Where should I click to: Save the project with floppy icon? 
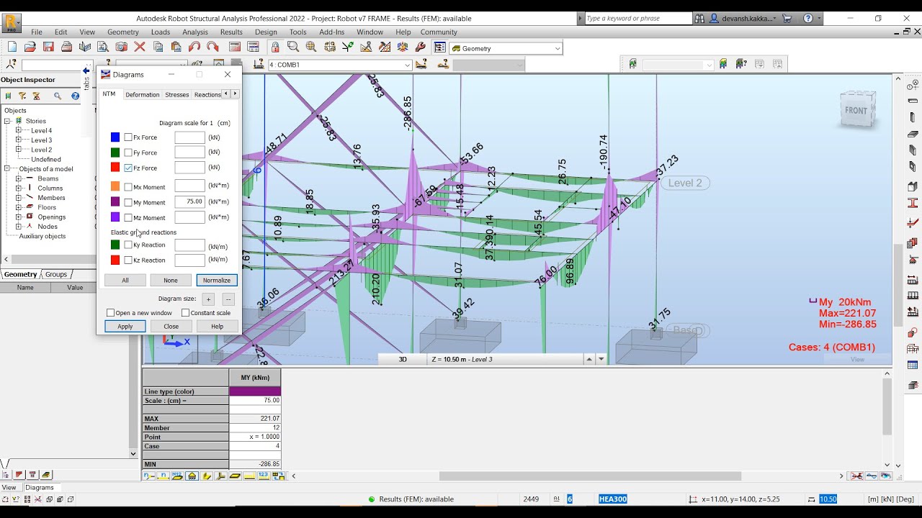click(x=48, y=47)
